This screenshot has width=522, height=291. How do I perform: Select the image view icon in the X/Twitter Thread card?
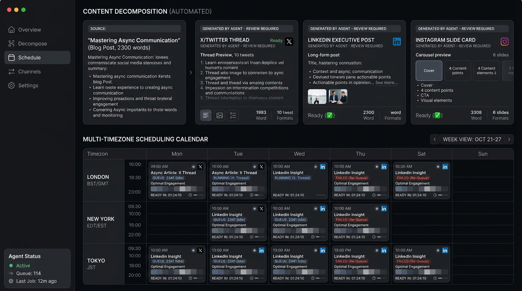pyautogui.click(x=220, y=115)
